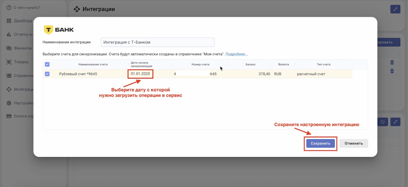This screenshot has height=187, width=408.
Task: Click the 'Тип счета' column header
Action: point(324,64)
